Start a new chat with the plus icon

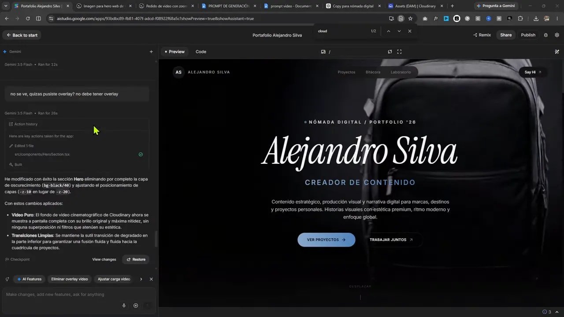(151, 52)
